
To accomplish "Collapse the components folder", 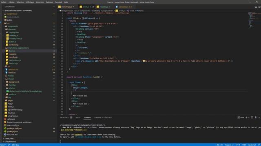I will [13, 26].
